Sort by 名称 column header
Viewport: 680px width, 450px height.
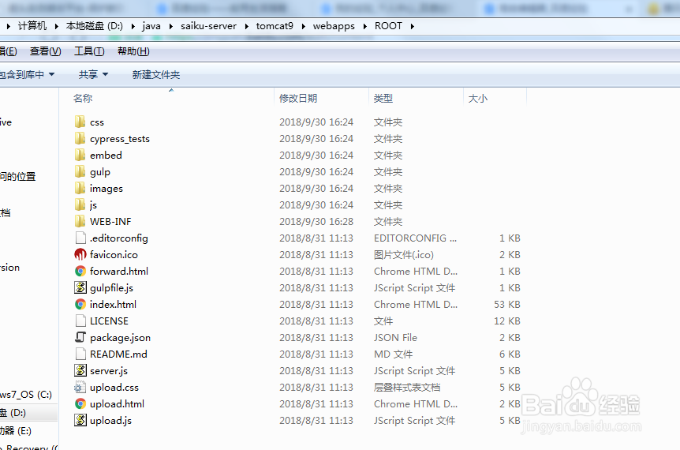[83, 99]
